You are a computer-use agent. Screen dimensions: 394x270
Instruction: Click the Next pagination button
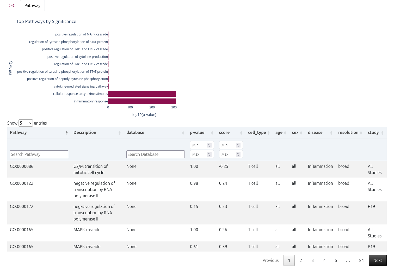(x=377, y=260)
